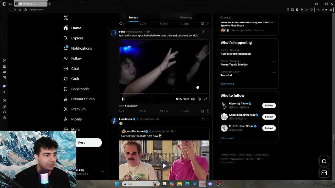The width and height of the screenshot is (335, 188).
Task: Open Grok from the sidebar
Action: pyautogui.click(x=71, y=79)
